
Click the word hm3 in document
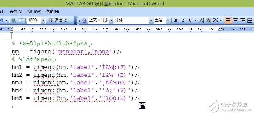(x=17, y=83)
